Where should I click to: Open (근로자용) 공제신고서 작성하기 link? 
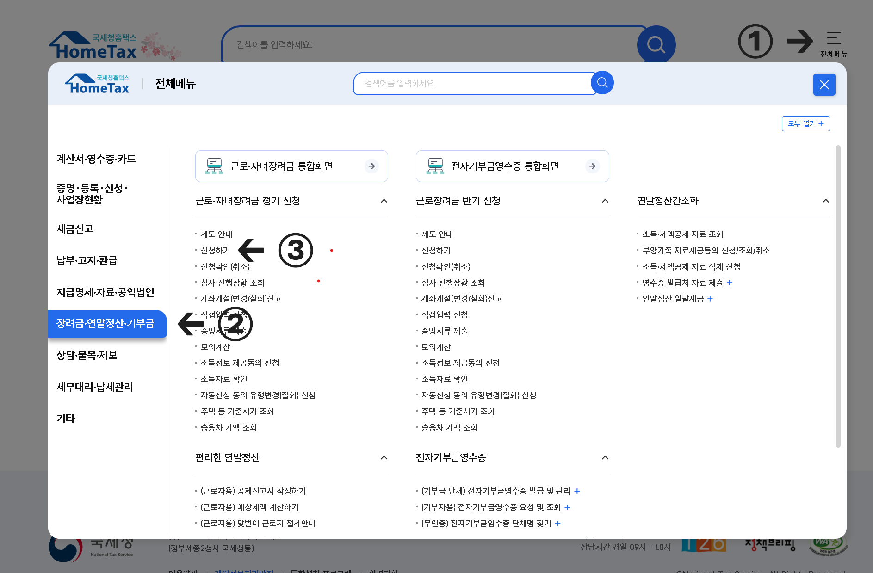pos(253,491)
